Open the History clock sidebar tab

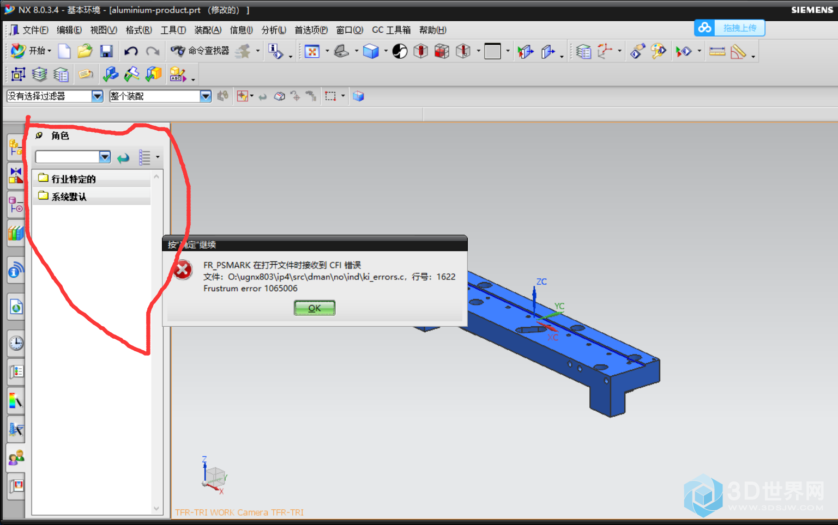coord(16,343)
